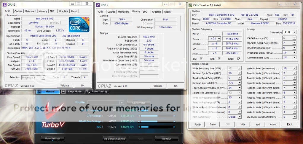Click Apply button in CPU-Tweaker
The height and width of the screenshot is (144, 303).
point(197,124)
